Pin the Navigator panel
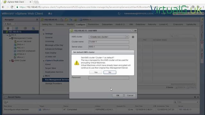 [x=37, y=19]
